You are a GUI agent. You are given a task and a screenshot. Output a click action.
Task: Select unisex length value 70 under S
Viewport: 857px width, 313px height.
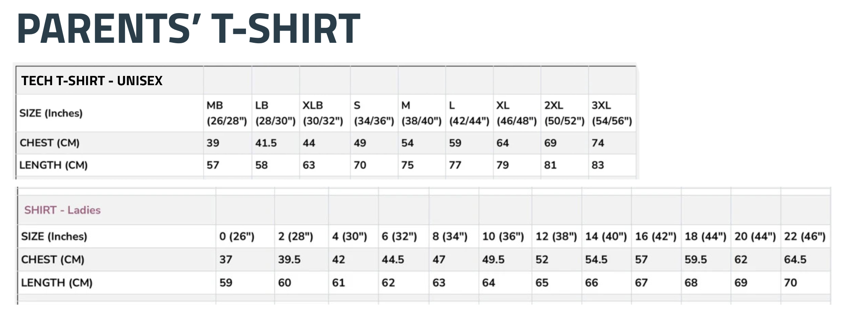[x=360, y=165]
